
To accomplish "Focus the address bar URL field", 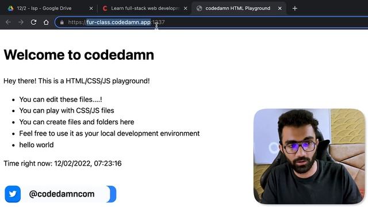I will tap(211, 22).
